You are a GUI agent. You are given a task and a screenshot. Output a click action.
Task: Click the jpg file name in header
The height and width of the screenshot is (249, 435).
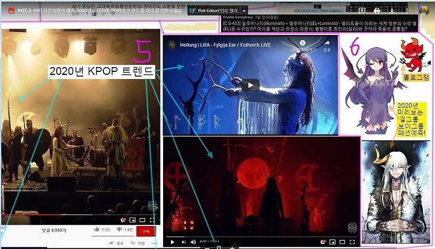(99, 10)
